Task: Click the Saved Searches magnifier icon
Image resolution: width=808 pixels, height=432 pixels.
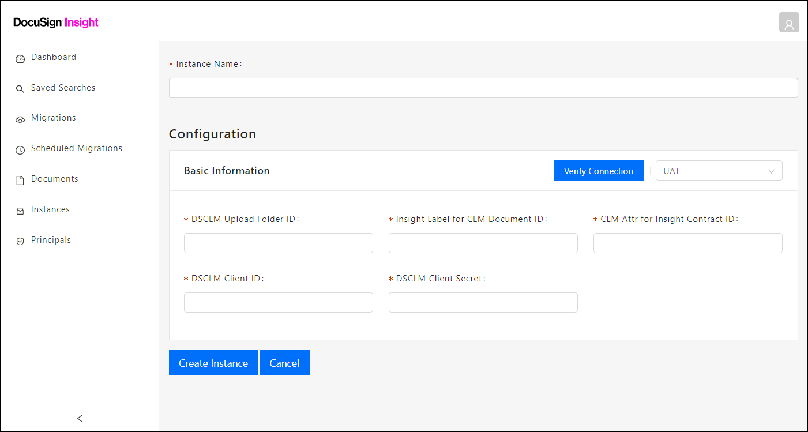Action: [x=20, y=89]
